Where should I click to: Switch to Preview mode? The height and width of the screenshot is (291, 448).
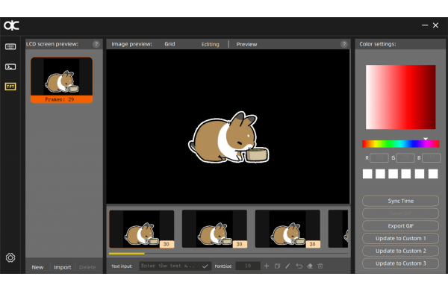coord(246,44)
